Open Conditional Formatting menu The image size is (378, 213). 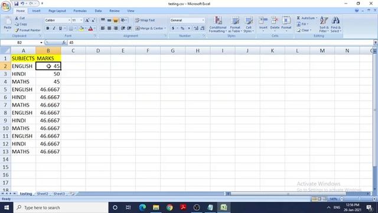[218, 24]
